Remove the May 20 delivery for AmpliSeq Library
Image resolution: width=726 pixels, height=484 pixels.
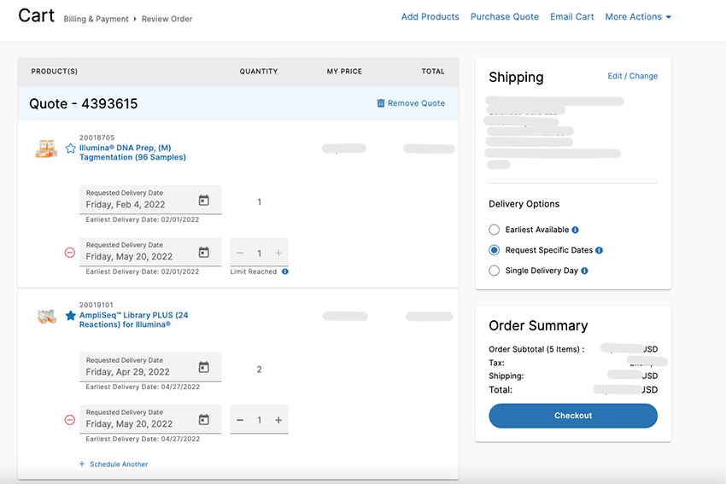pyautogui.click(x=70, y=420)
